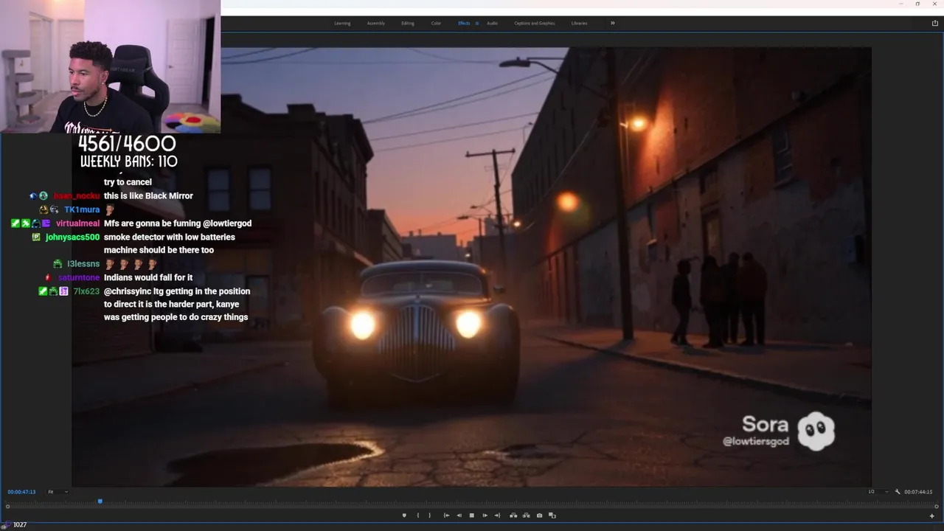This screenshot has width=944, height=531.
Task: Click chat username saturntone
Action: click(79, 278)
